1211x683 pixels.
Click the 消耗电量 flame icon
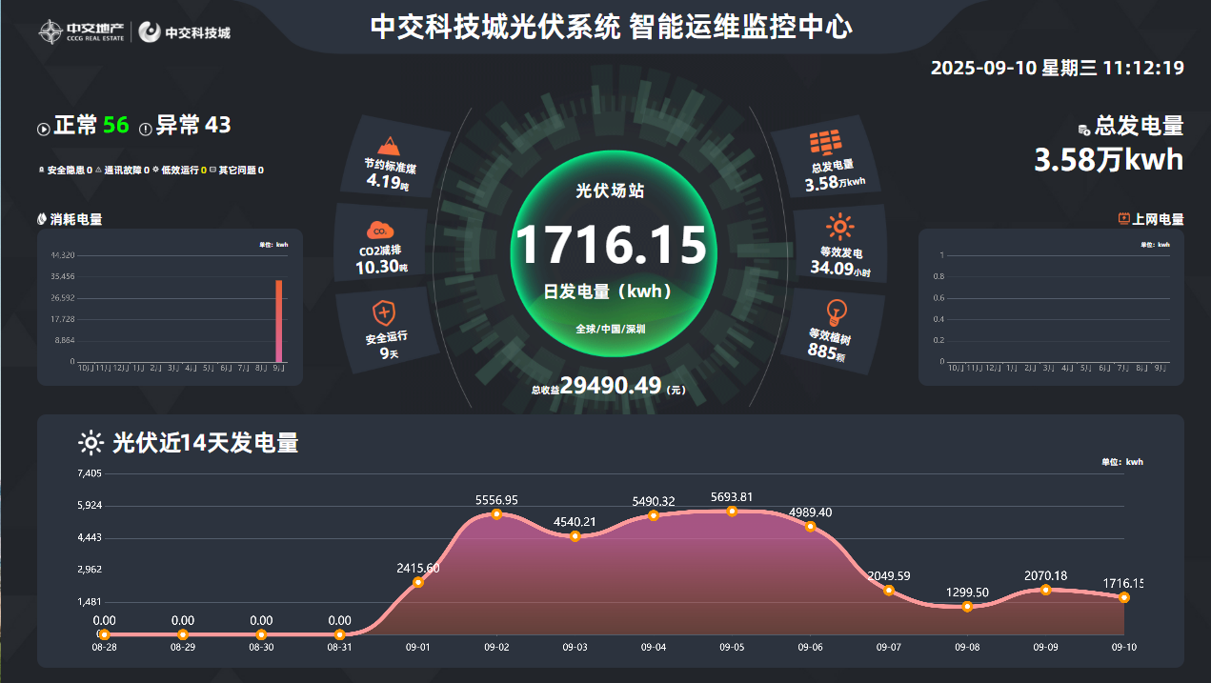[x=42, y=219]
